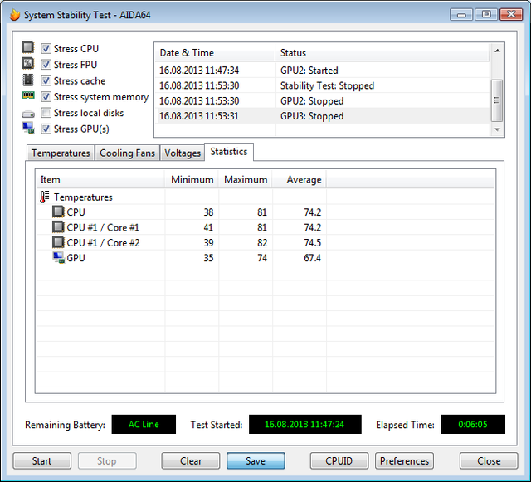The width and height of the screenshot is (531, 482).
Task: Open the Preferences dialog button
Action: click(x=405, y=461)
